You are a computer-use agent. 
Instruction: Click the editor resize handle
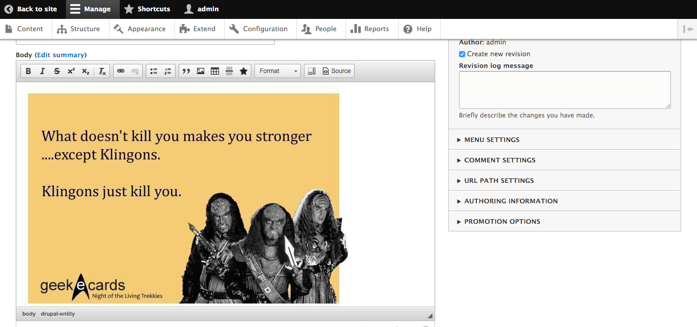(x=430, y=316)
